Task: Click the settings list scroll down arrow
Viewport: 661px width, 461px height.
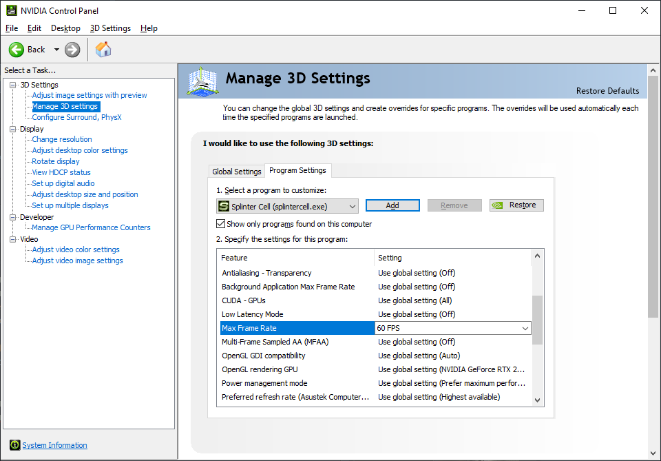Action: [538, 400]
